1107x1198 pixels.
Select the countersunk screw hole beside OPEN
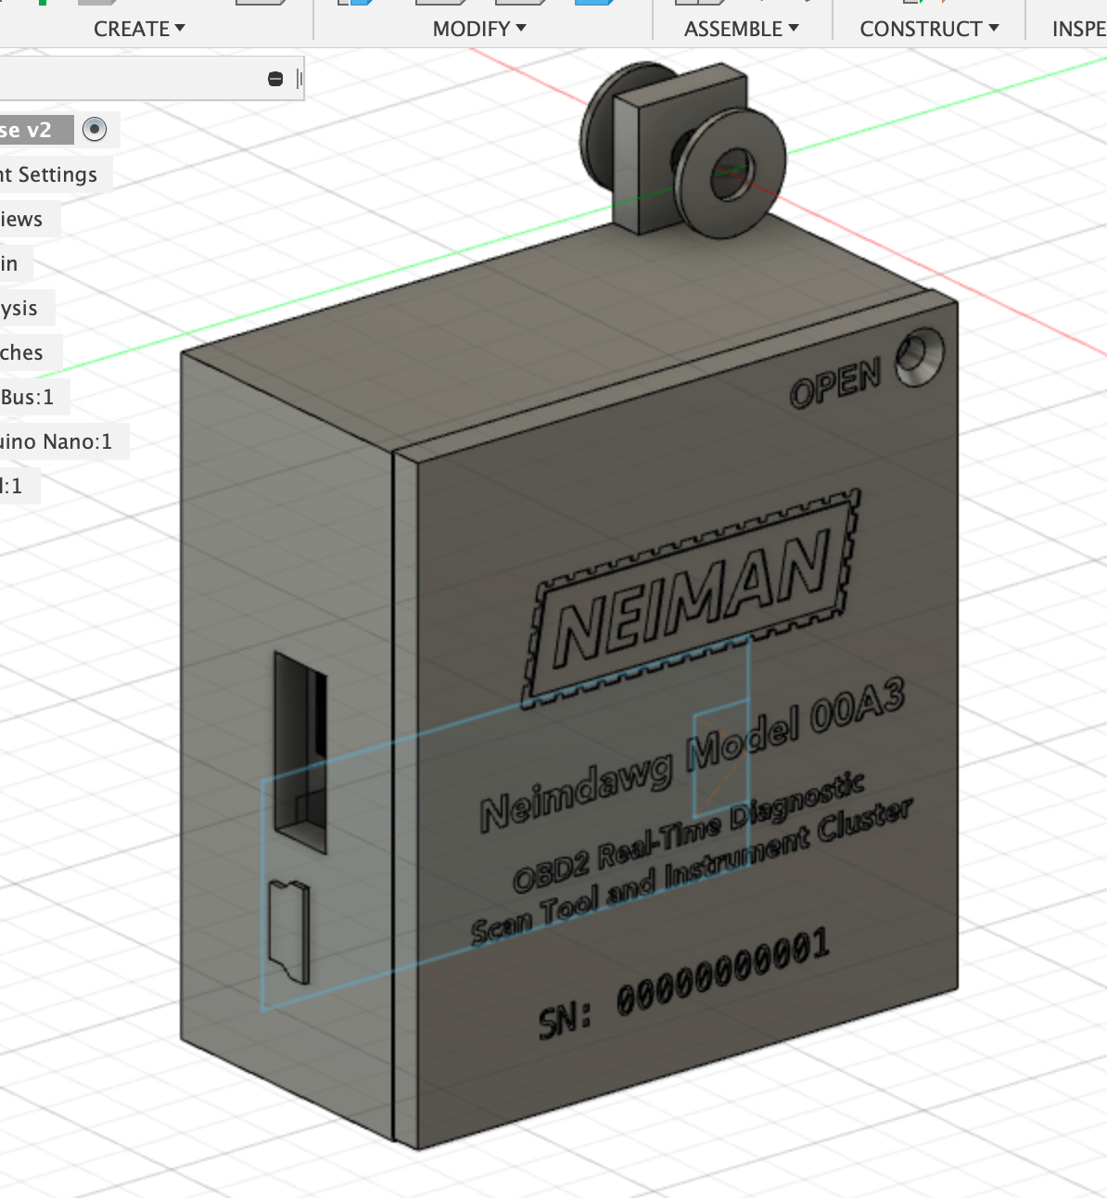tap(919, 358)
